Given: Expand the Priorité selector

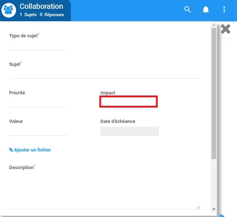Looking at the screenshot, I should point(38,102).
